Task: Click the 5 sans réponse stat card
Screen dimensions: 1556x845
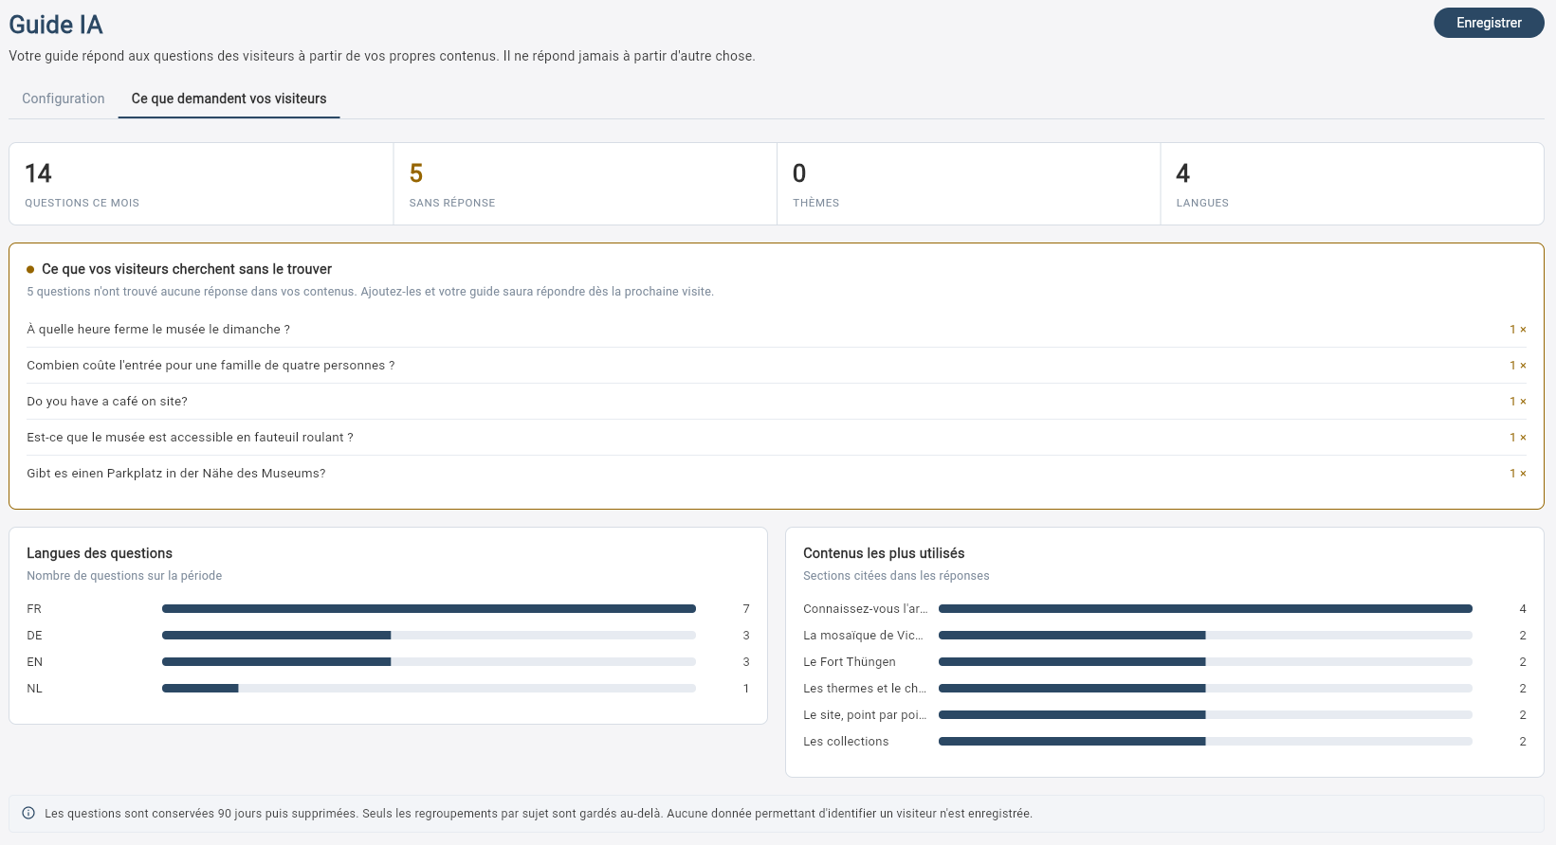Action: click(x=585, y=184)
